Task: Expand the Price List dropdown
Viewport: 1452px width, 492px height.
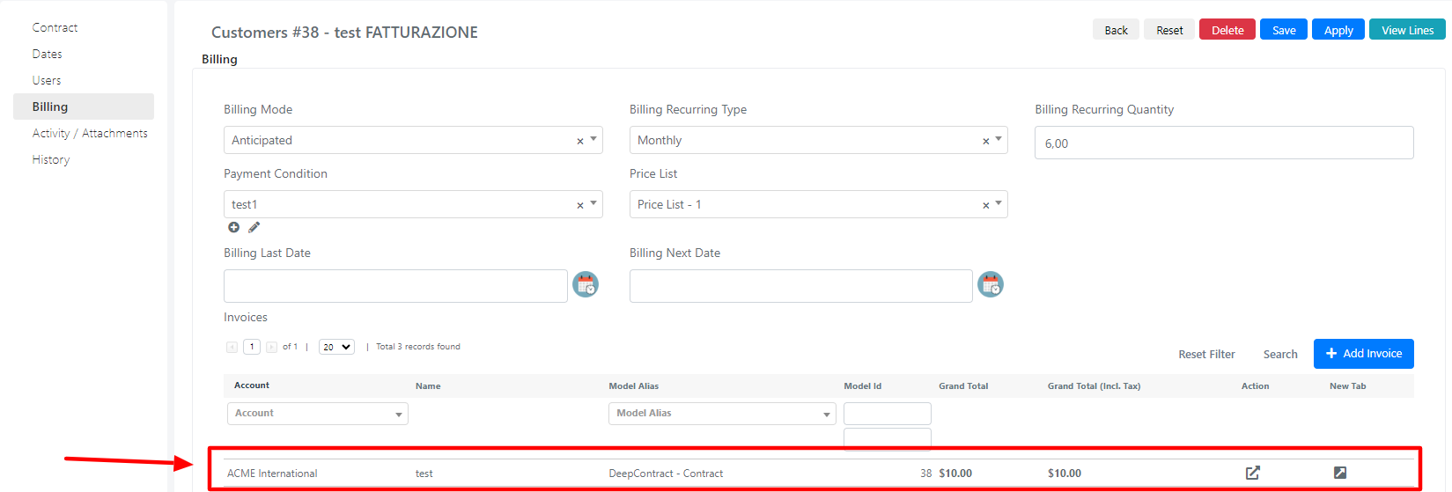Action: coord(999,203)
